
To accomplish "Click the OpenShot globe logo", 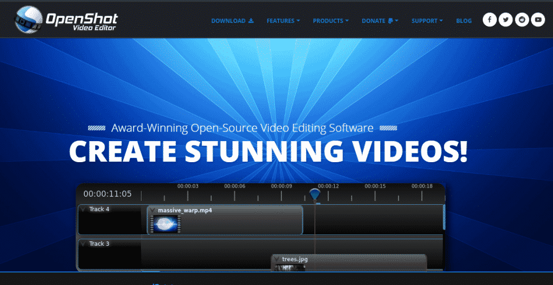I will [29, 20].
